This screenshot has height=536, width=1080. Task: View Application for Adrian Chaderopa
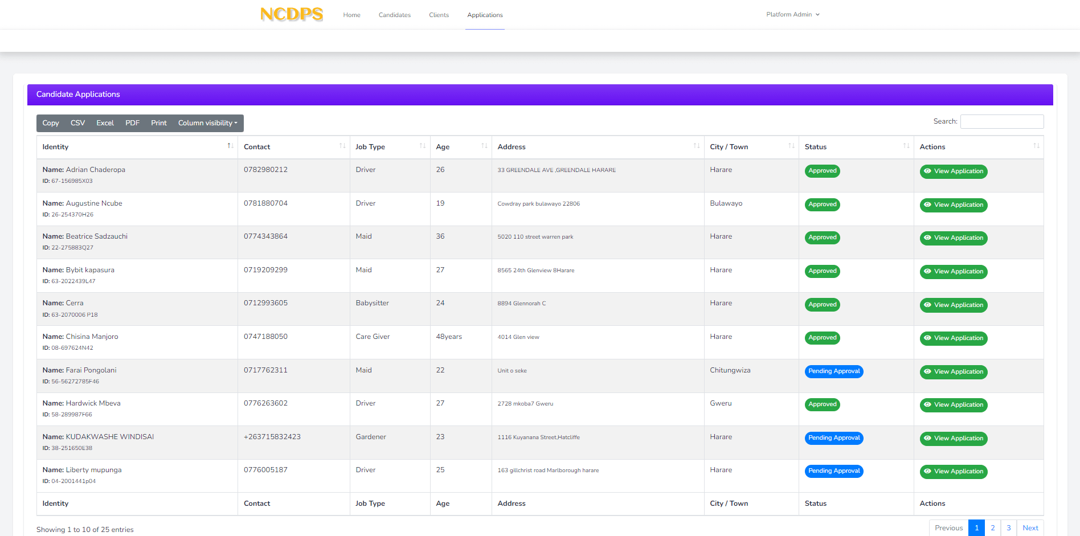click(953, 171)
